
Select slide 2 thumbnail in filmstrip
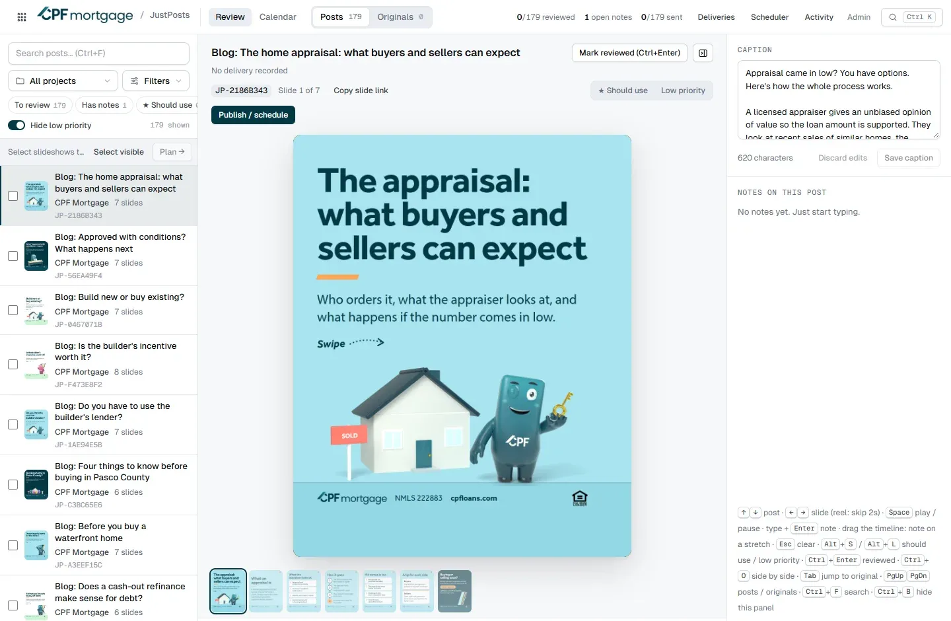point(266,591)
